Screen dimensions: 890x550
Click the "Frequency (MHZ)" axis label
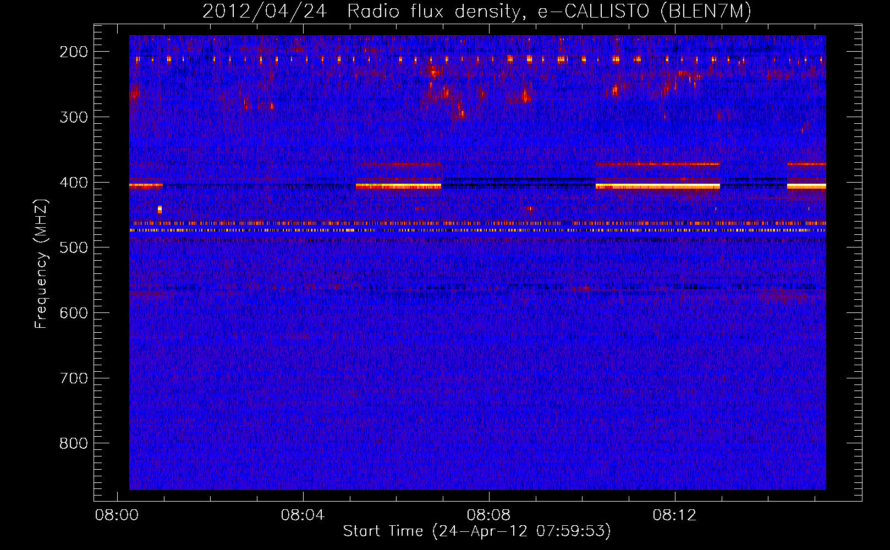(x=41, y=263)
